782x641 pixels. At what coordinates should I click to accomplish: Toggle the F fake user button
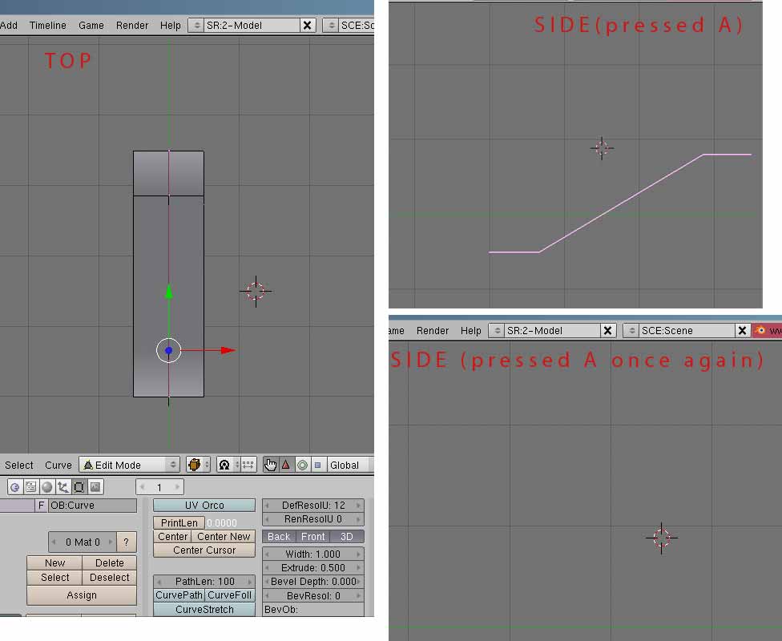point(41,506)
